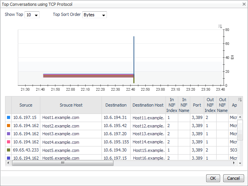Sort by the Destination column header
248x186 pixels.
pyautogui.click(x=116, y=105)
